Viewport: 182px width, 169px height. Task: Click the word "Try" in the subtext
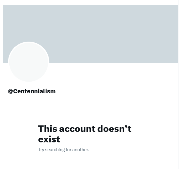pyautogui.click(x=41, y=150)
